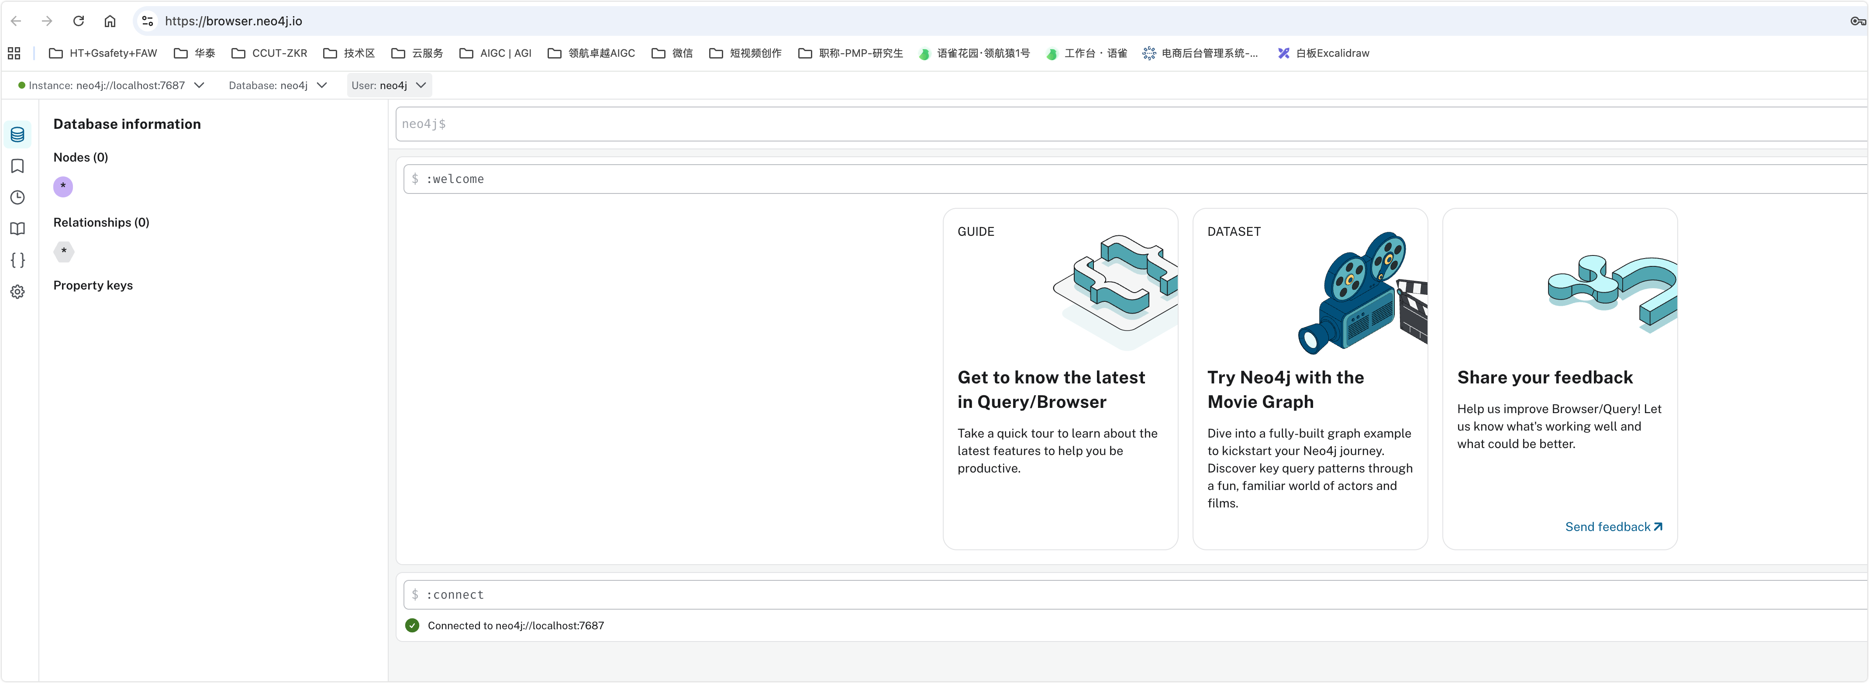Open the 白板Excalidraw bookmark
1869x683 pixels.
[1324, 53]
